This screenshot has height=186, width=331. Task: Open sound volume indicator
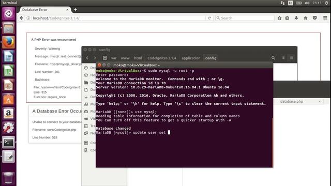[x=307, y=3]
